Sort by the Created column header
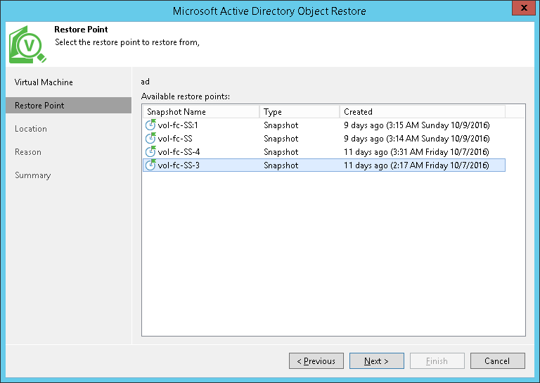Screen dimensions: 540x383 pos(423,112)
